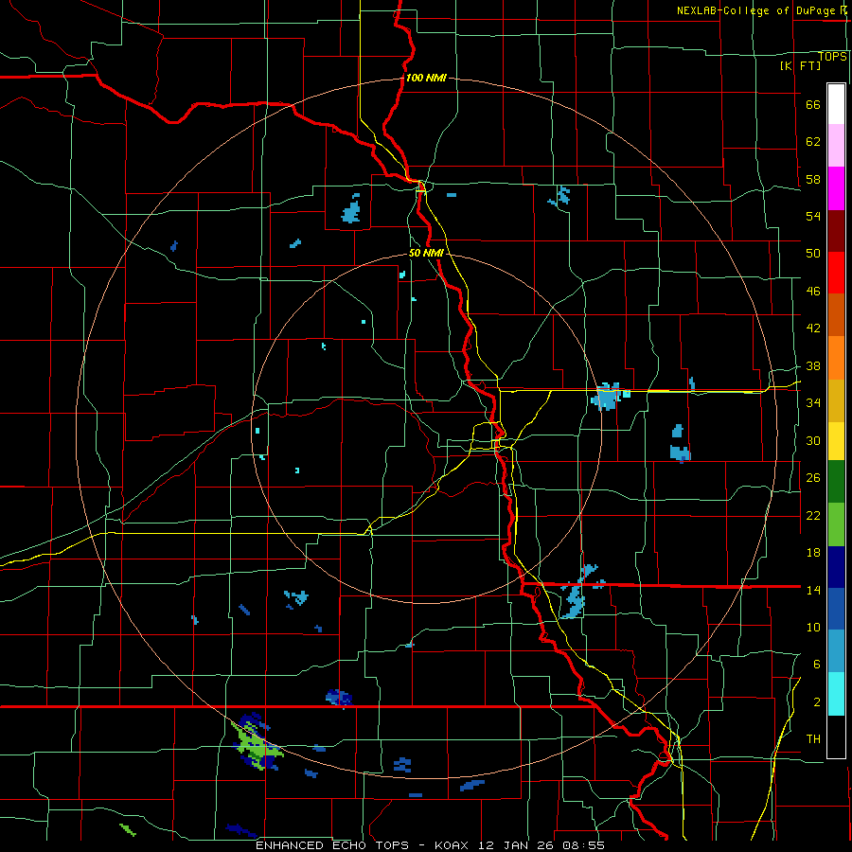Select the 22 legend label
Image resolution: width=852 pixels, height=852 pixels.
click(x=813, y=515)
